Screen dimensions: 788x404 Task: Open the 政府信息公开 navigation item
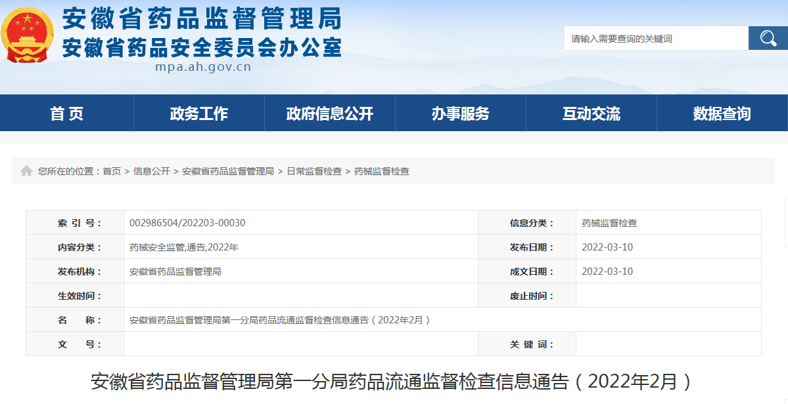tap(330, 113)
